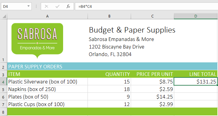Click the Enter checkmark formula icon

tap(57, 6)
